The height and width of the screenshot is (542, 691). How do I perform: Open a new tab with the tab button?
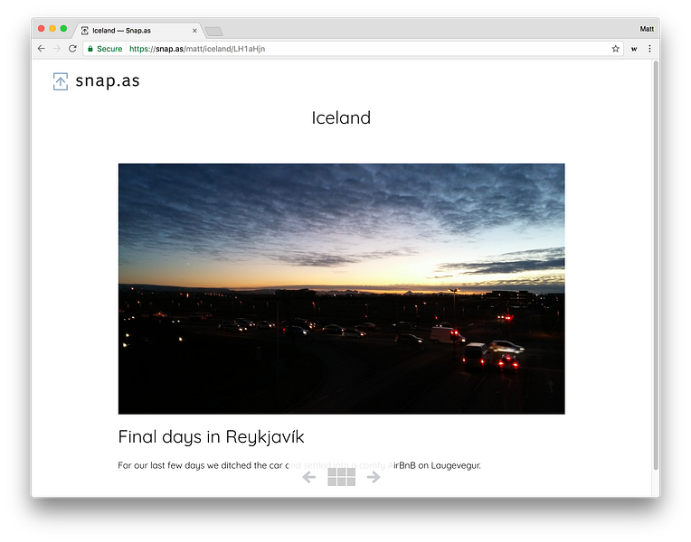coord(214,32)
